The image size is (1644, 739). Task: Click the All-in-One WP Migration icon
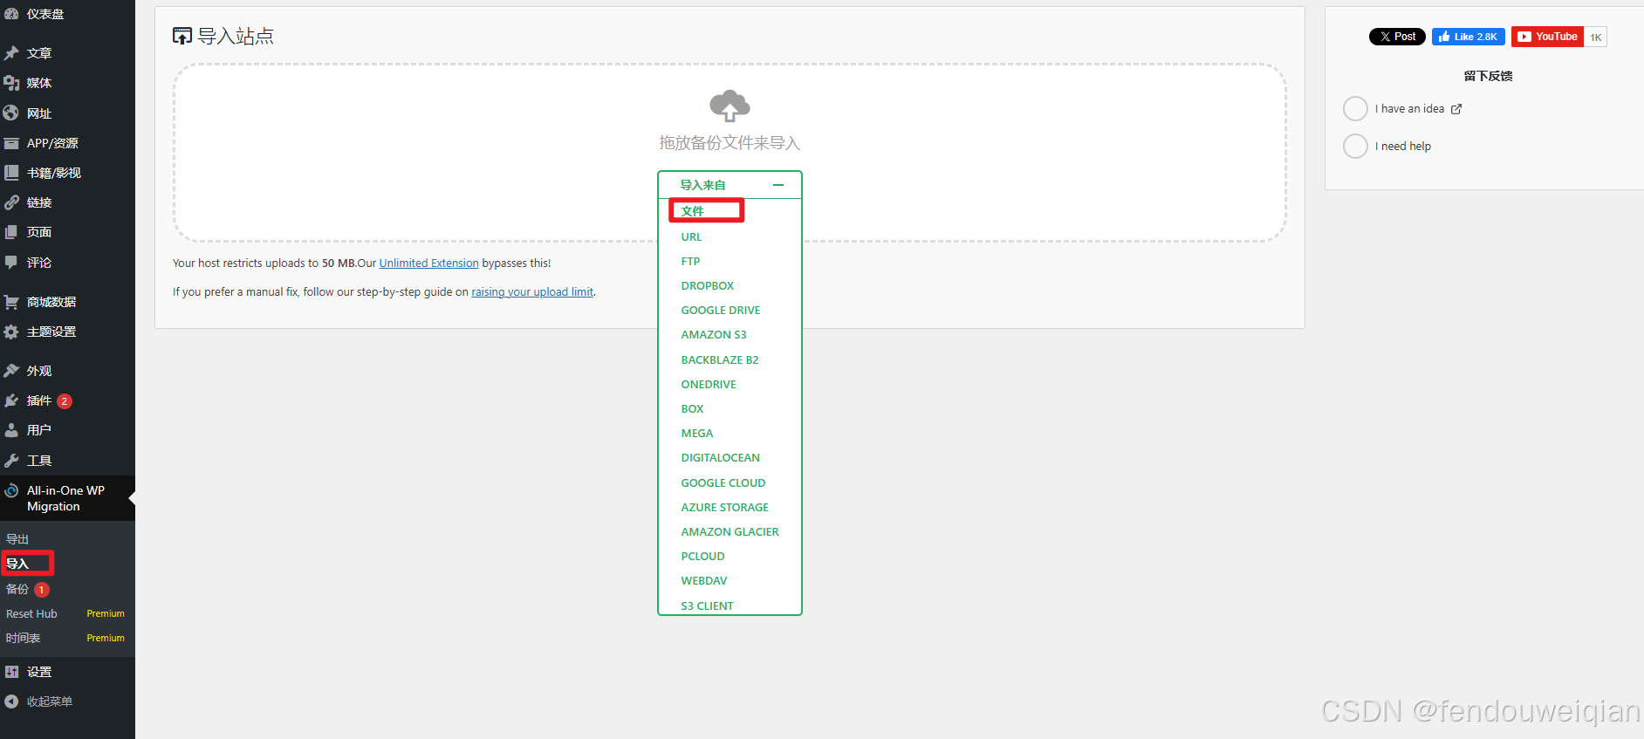pos(11,490)
